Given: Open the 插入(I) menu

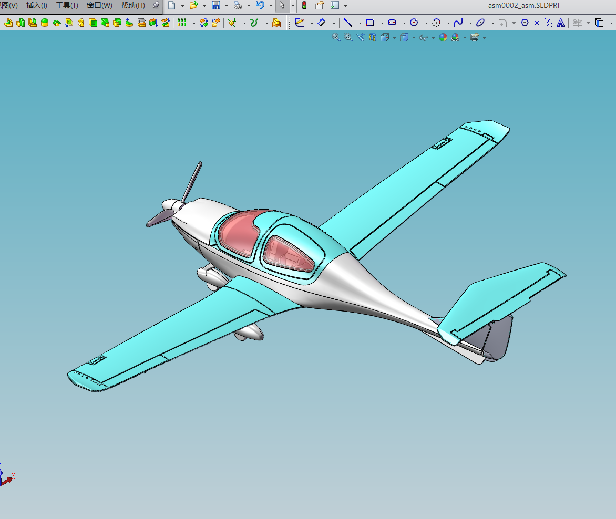Looking at the screenshot, I should [x=37, y=5].
